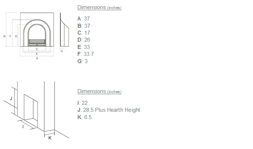Select 'J: 28.5 Plus Hearth Height' text
This screenshot has width=253, height=149.
click(x=109, y=110)
